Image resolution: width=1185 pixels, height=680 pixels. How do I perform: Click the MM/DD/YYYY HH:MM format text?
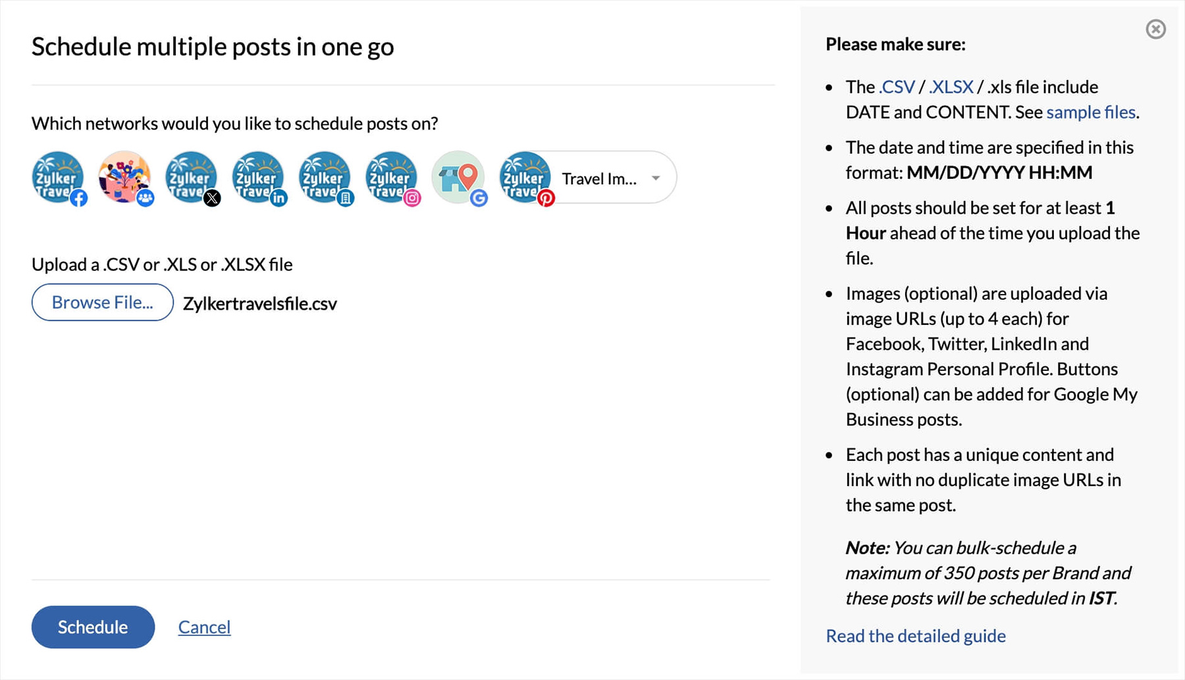point(999,173)
